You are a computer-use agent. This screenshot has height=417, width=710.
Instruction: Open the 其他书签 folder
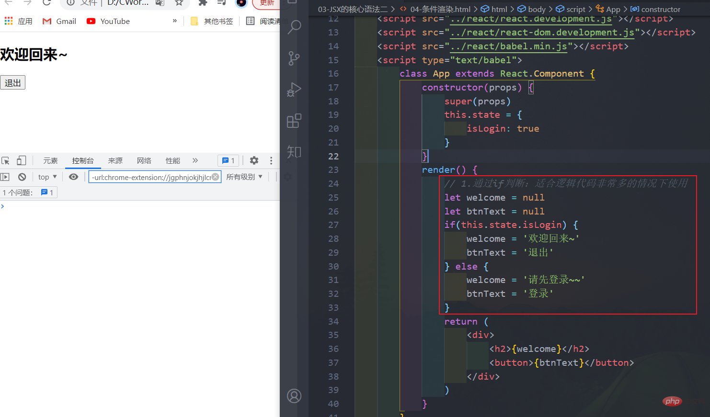[x=212, y=21]
